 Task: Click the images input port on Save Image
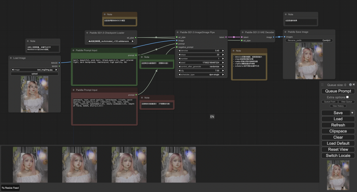click(x=284, y=37)
